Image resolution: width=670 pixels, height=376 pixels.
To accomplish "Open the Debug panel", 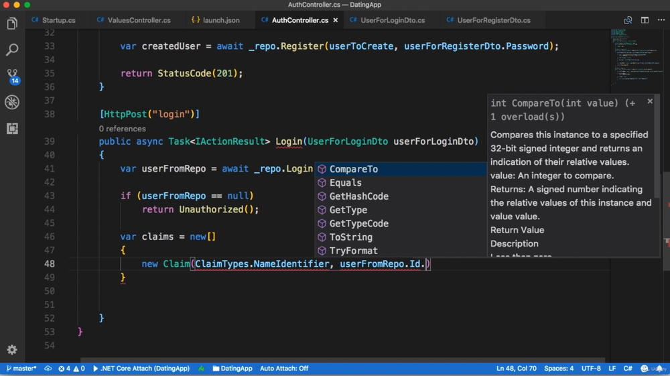I will [x=12, y=102].
